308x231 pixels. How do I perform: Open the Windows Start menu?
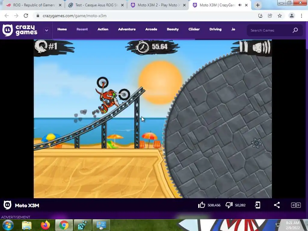(x=8, y=225)
